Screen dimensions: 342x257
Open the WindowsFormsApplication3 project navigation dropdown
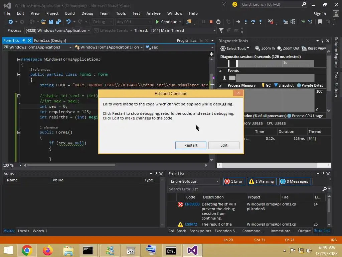coord(37,47)
